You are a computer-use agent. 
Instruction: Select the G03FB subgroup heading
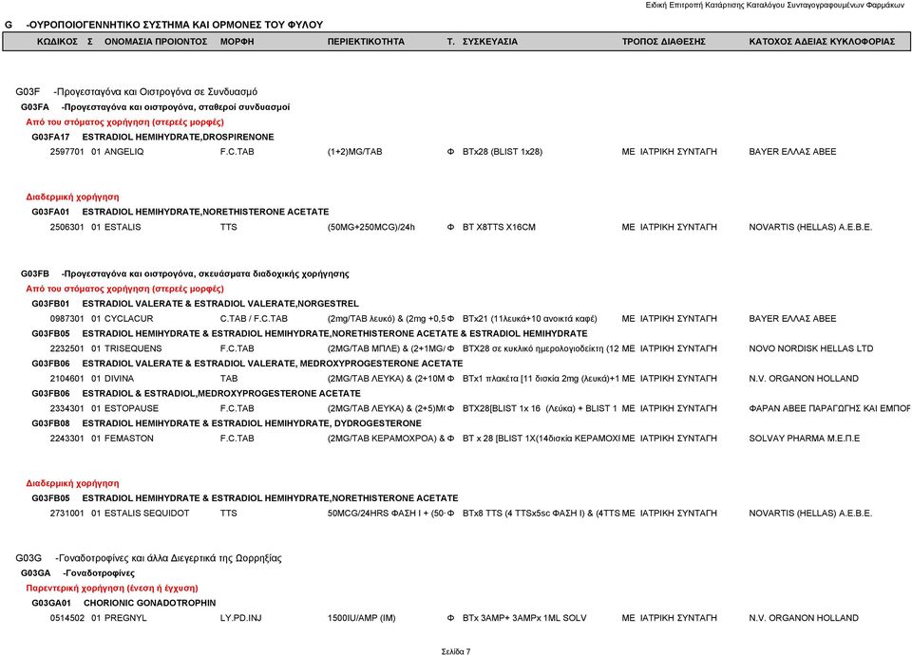tap(185, 273)
